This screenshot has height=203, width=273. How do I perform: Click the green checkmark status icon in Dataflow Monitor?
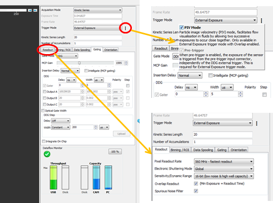[47, 154]
